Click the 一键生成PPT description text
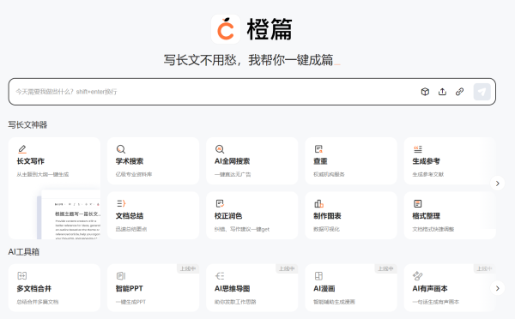 point(130,302)
